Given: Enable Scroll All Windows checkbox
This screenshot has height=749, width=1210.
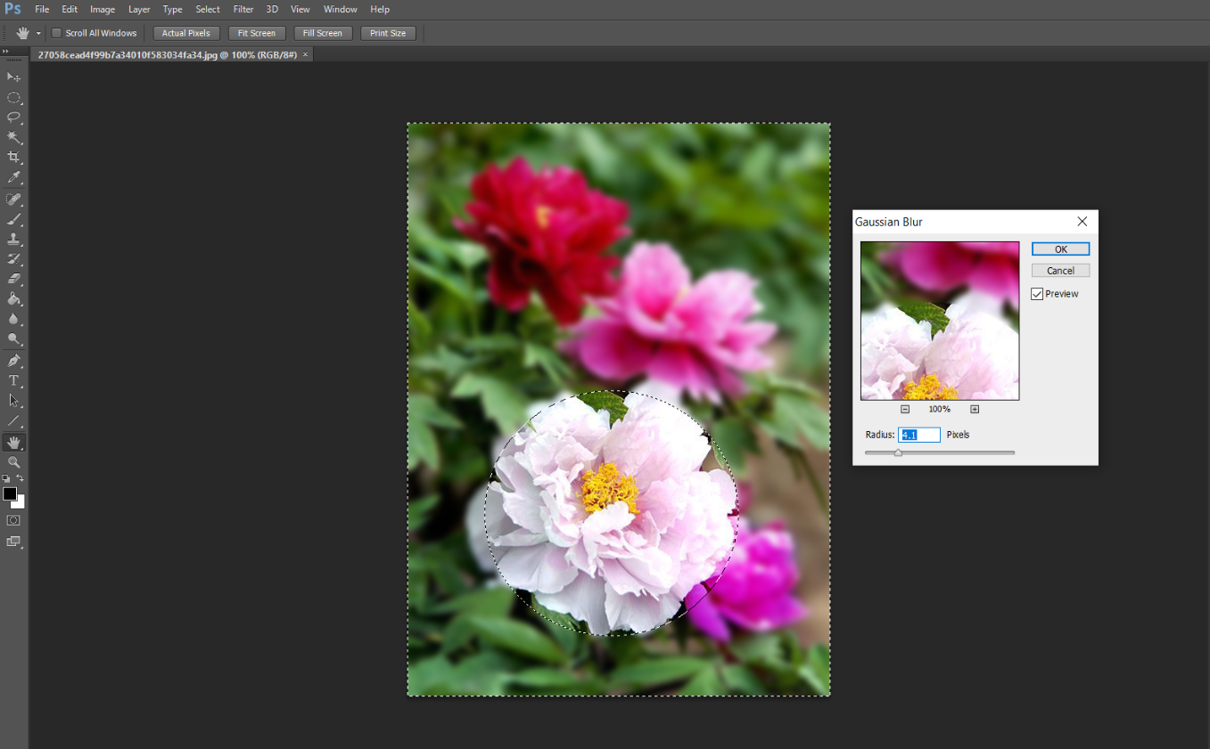Looking at the screenshot, I should click(57, 33).
